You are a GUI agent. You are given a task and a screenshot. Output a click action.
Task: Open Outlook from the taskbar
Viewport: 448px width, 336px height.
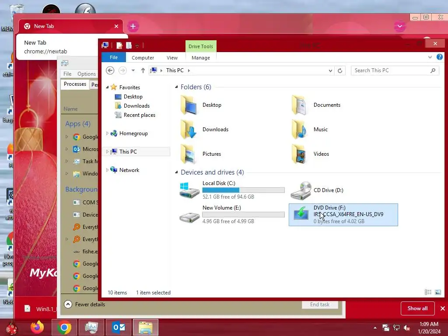click(x=118, y=327)
